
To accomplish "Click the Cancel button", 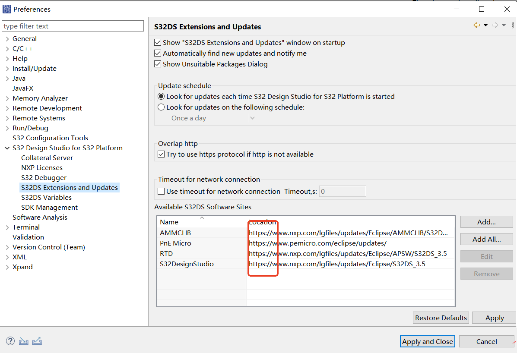I will 487,341.
